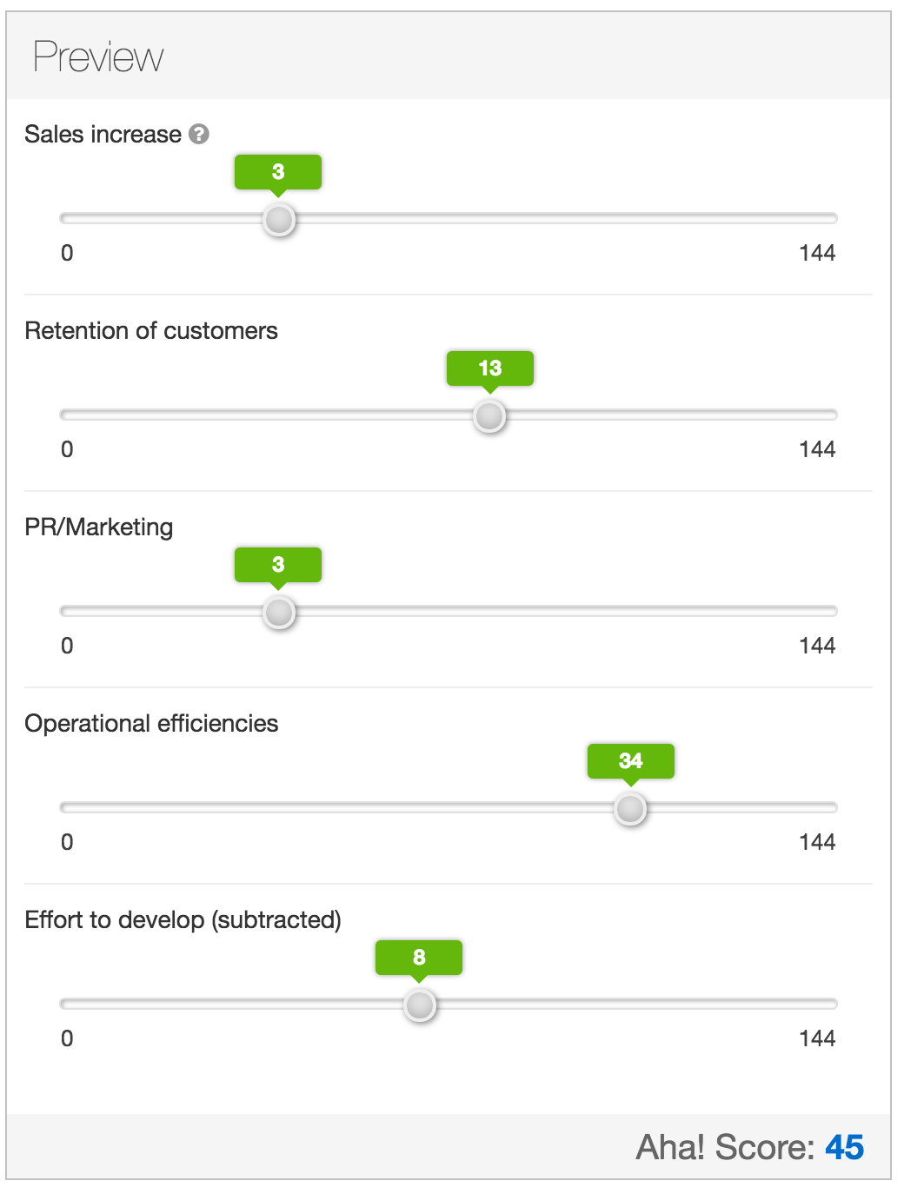904x1194 pixels.
Task: Click the Aha! Score value 45
Action: click(844, 1147)
